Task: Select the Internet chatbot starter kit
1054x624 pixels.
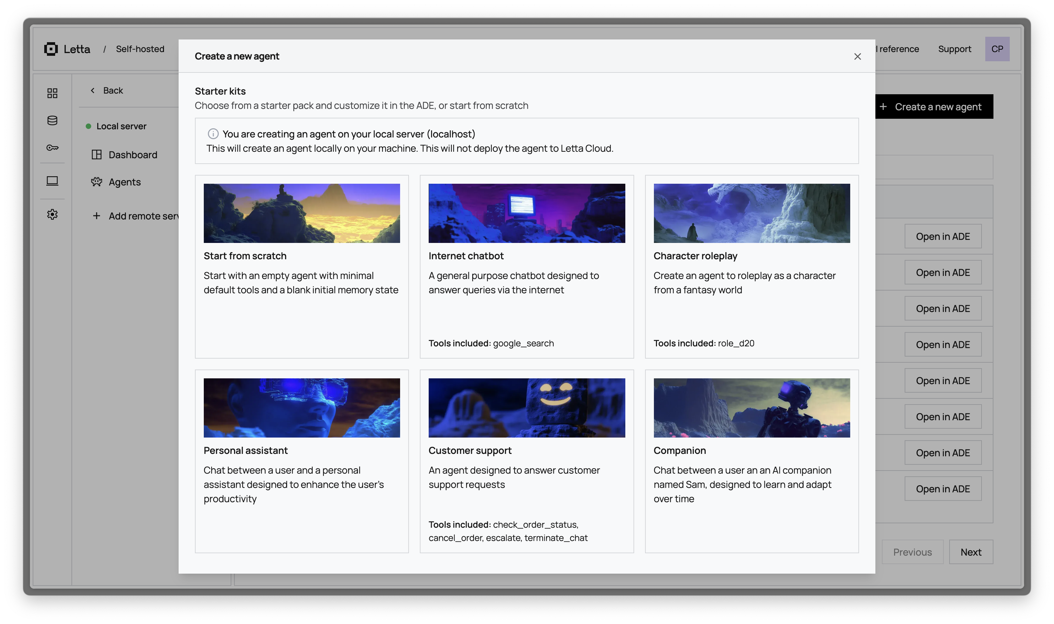Action: click(x=526, y=267)
